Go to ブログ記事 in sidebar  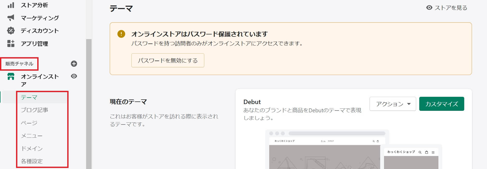34,110
